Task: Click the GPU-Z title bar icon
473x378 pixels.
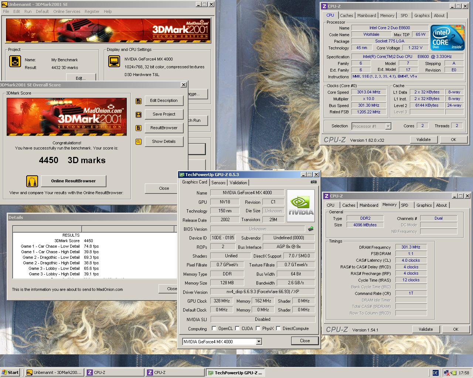Action: (x=182, y=175)
